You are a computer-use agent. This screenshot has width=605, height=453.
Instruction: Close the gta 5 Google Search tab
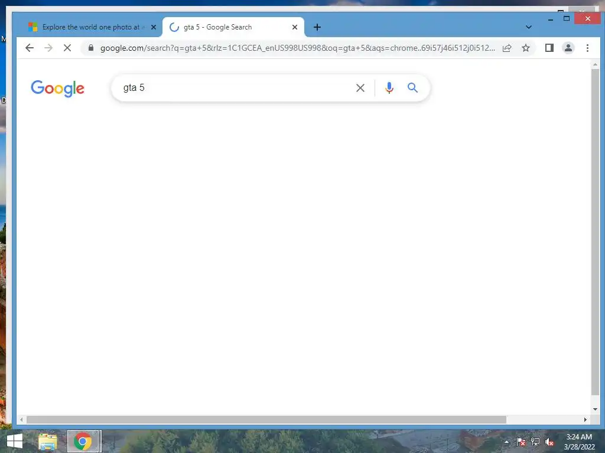(295, 27)
